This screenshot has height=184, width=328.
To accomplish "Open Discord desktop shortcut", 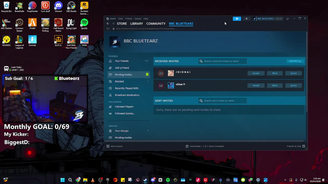I will click(x=58, y=7).
